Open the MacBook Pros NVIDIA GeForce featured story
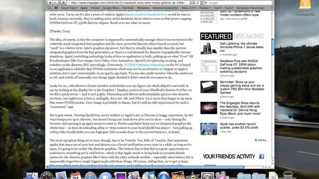 point(241,66)
